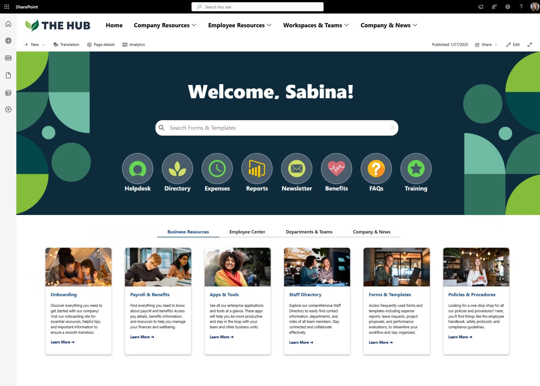
Task: Click the Onboarding card photo
Action: (78, 267)
